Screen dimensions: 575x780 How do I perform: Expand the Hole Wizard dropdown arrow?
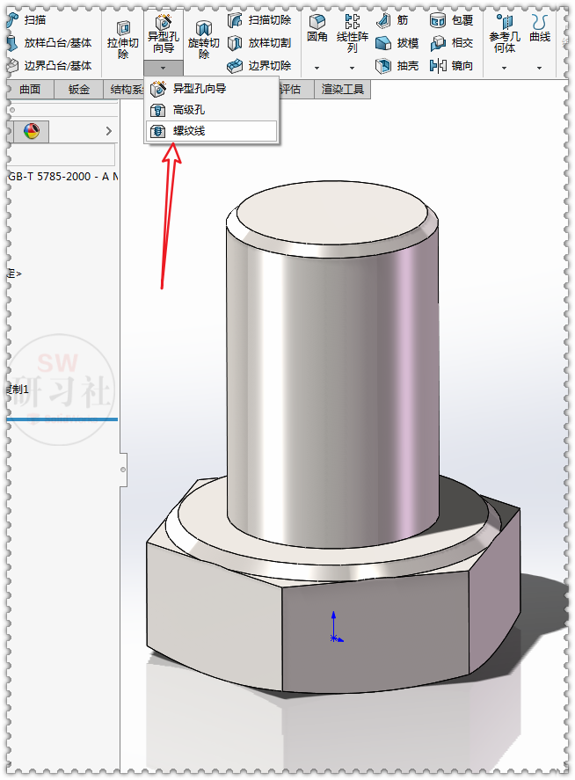tap(164, 68)
